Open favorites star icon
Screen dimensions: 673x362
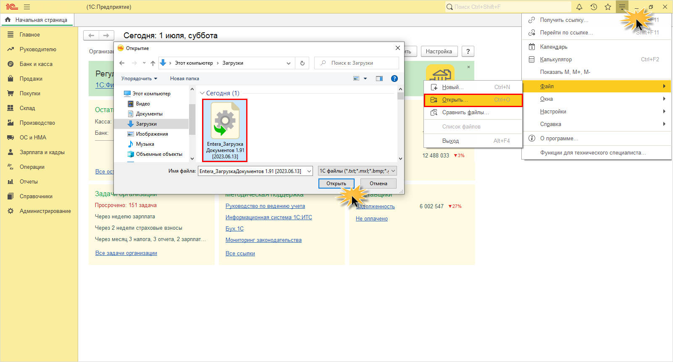pyautogui.click(x=608, y=7)
